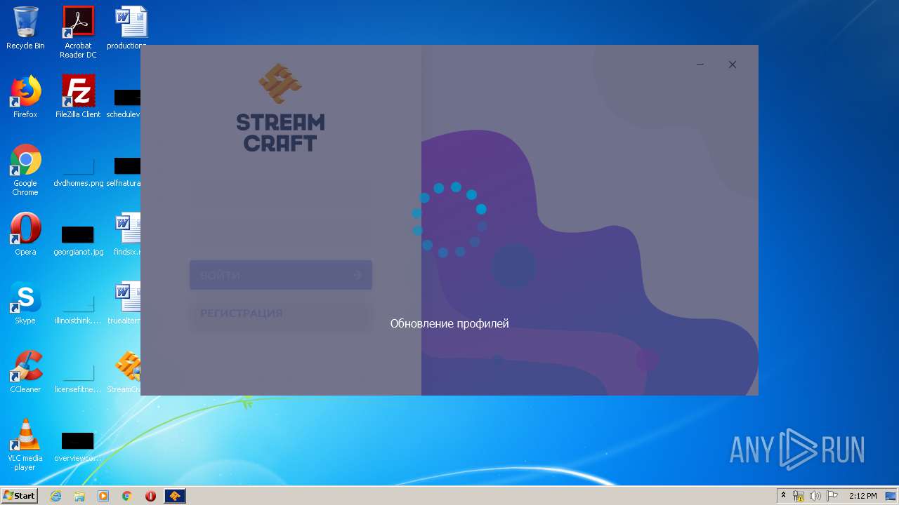The image size is (899, 505).
Task: Open the CCleaner desktop shortcut
Action: click(25, 372)
